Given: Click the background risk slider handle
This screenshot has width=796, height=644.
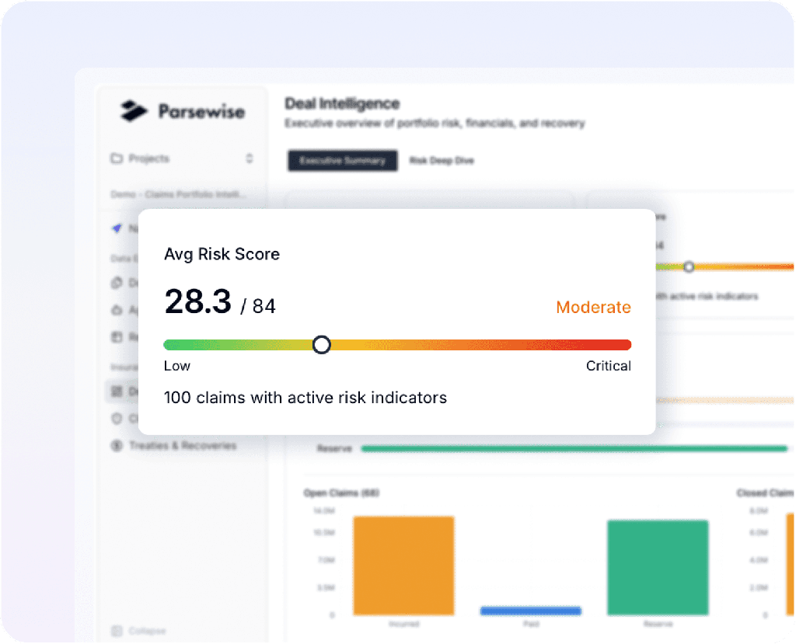Looking at the screenshot, I should pyautogui.click(x=689, y=266).
